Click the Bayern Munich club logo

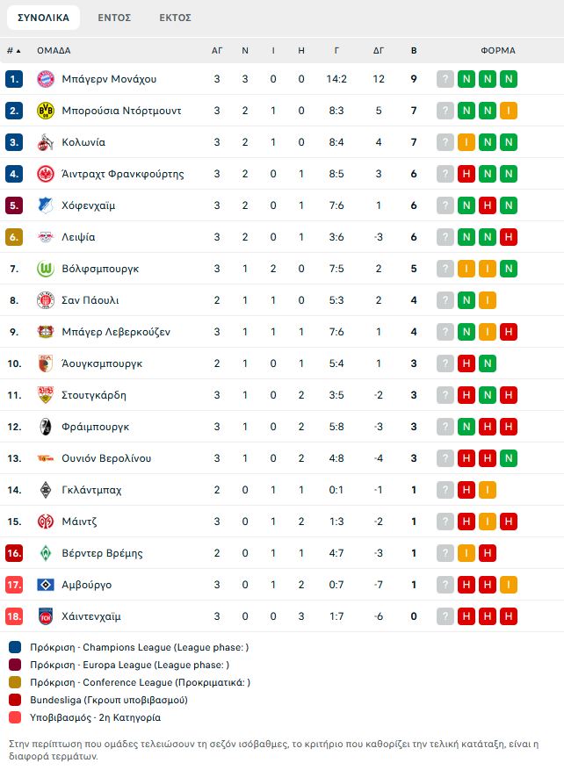[46, 79]
